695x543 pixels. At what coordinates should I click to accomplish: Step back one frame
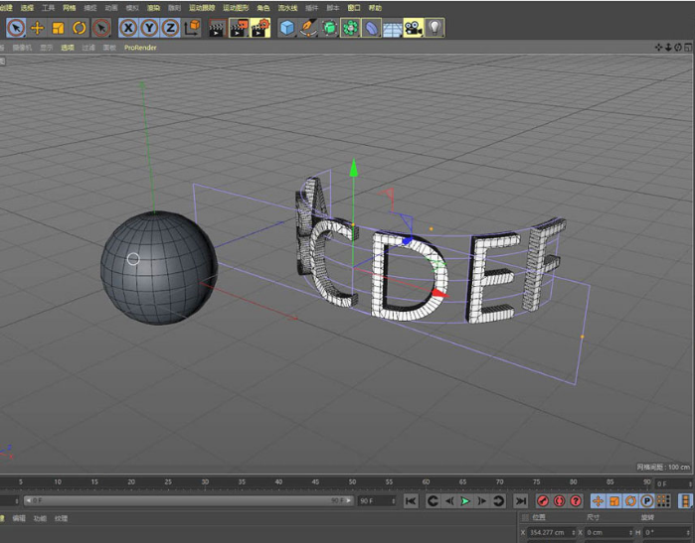click(x=449, y=501)
